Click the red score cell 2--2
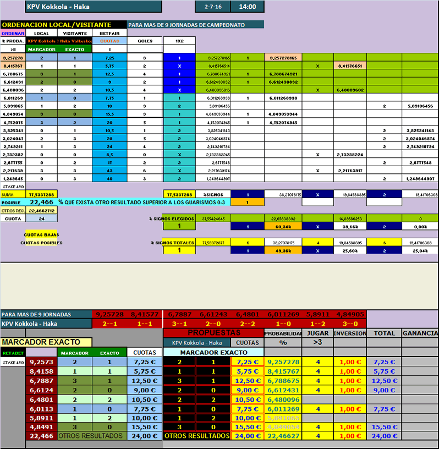Screen dimensions: 439x449 click(x=248, y=324)
